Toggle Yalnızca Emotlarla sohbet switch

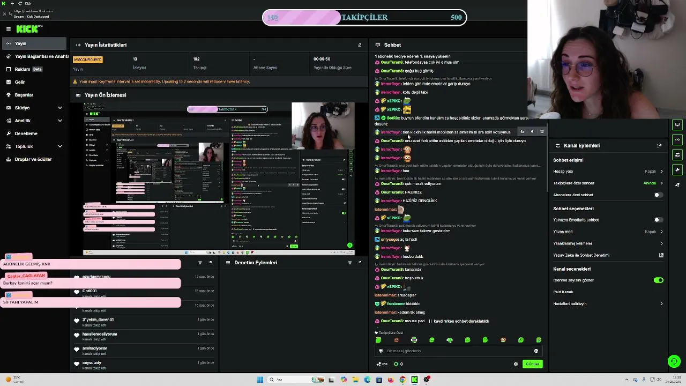[x=659, y=220]
